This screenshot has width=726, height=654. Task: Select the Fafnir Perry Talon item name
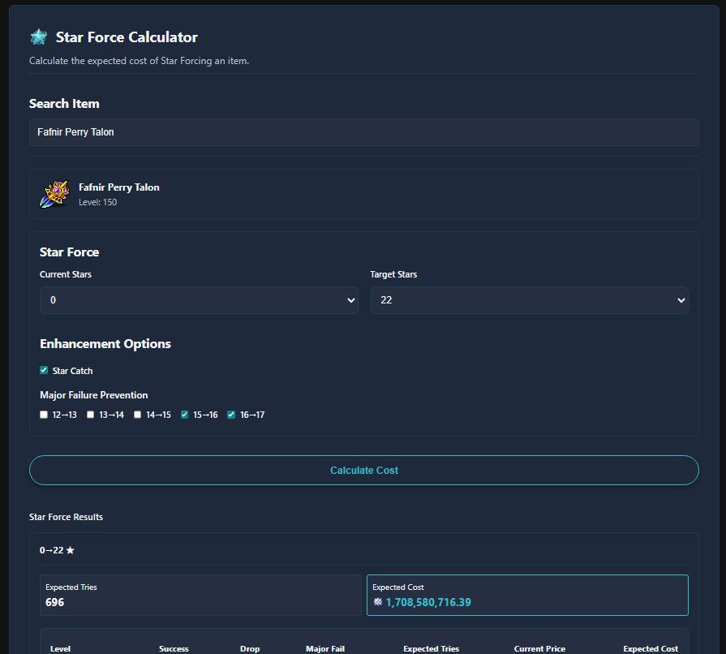(x=119, y=187)
